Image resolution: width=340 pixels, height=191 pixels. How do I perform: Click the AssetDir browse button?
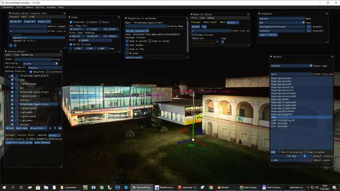[x=309, y=27]
